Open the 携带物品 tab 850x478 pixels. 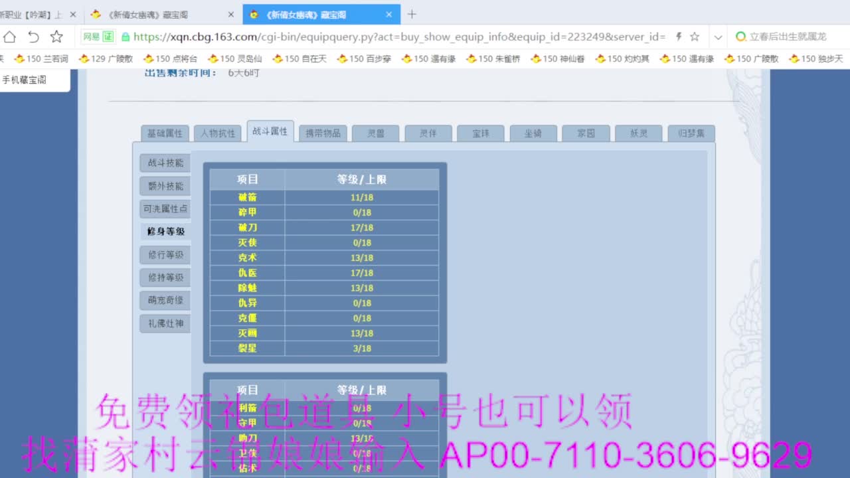point(323,133)
